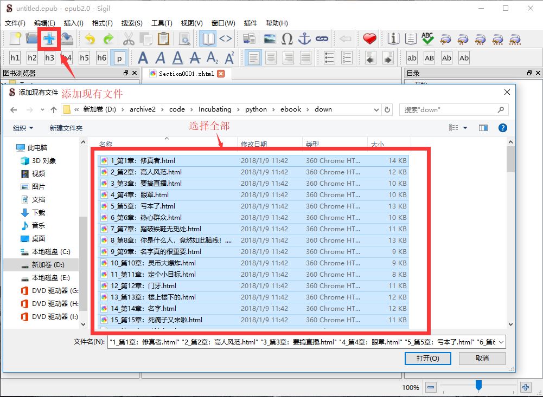Apply Heading 5 h5 style
This screenshot has height=397, width=543.
84,58
